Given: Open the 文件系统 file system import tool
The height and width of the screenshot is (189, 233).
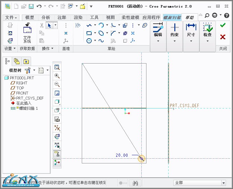Looking at the screenshot, I should [x=27, y=33].
